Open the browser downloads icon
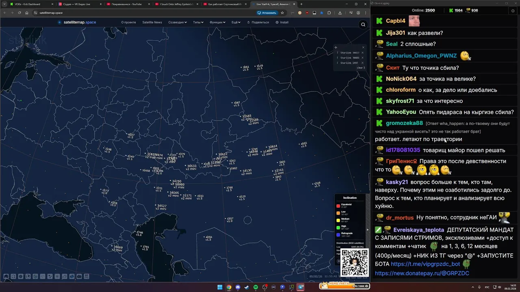The height and width of the screenshot is (292, 520). (340, 13)
